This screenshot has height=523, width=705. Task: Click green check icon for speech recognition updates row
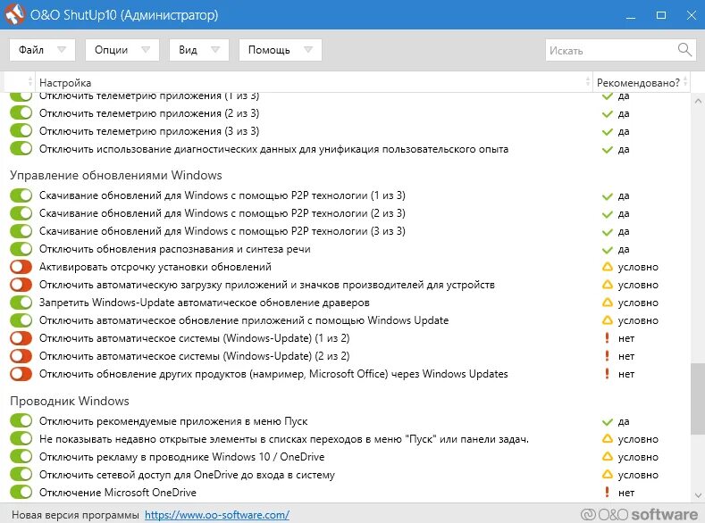coord(608,250)
